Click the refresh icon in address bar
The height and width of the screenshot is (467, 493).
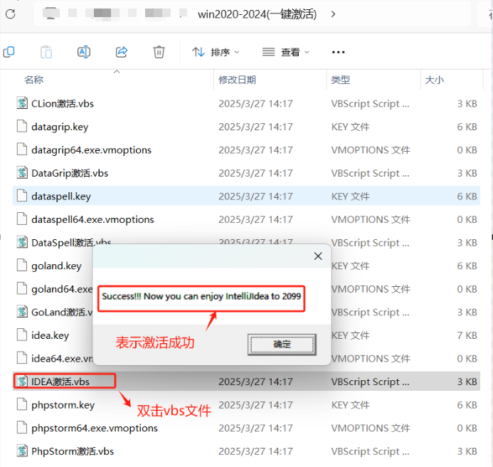pyautogui.click(x=11, y=14)
